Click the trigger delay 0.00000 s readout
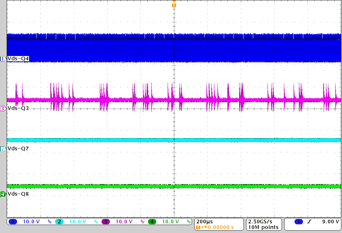The width and height of the screenshot is (342, 233). [217, 227]
